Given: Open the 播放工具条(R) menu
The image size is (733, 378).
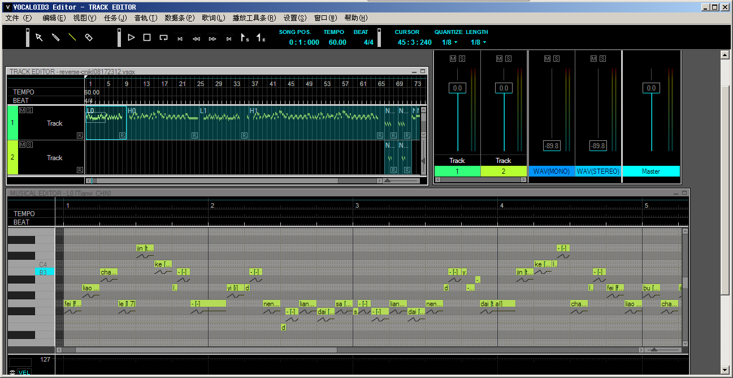Looking at the screenshot, I should coord(254,18).
